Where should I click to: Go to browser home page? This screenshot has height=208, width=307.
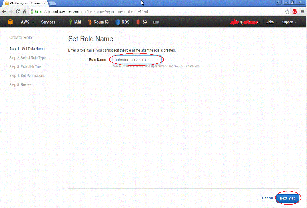(x=24, y=12)
